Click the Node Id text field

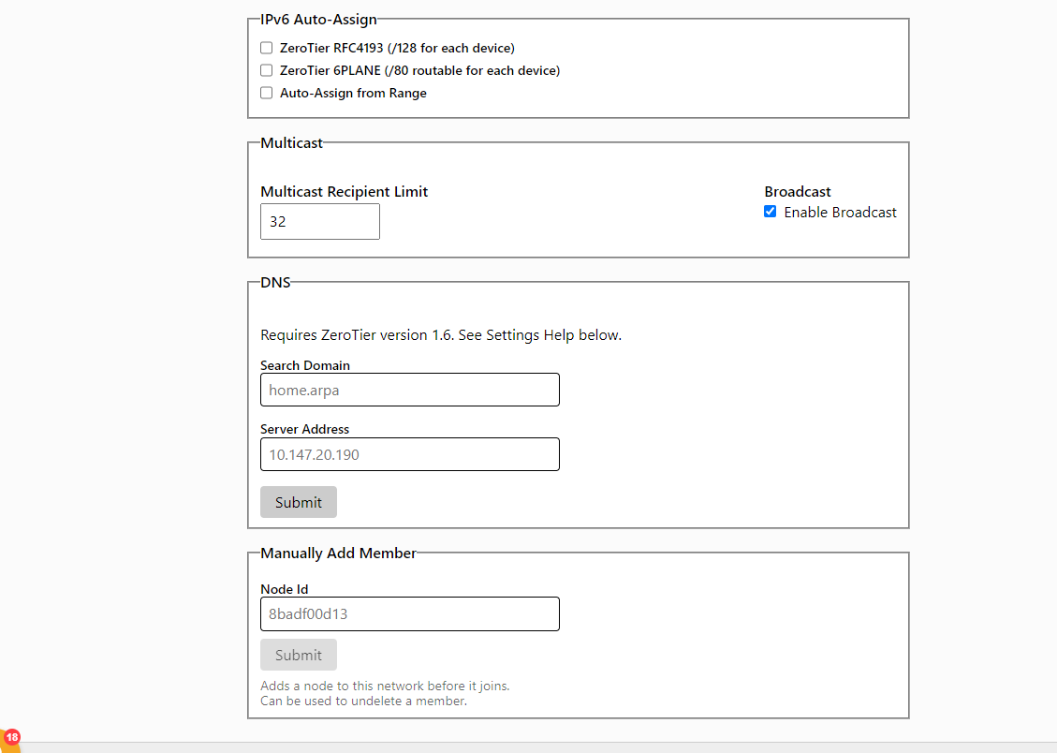(410, 614)
